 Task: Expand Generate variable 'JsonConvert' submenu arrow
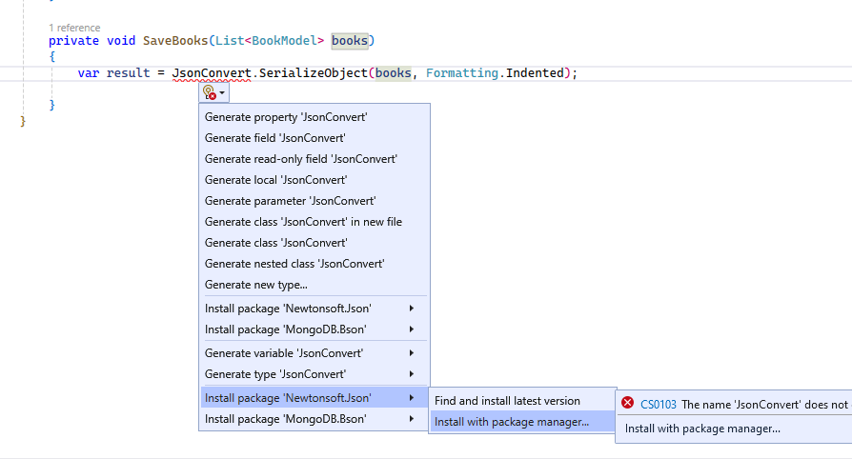pyautogui.click(x=412, y=353)
